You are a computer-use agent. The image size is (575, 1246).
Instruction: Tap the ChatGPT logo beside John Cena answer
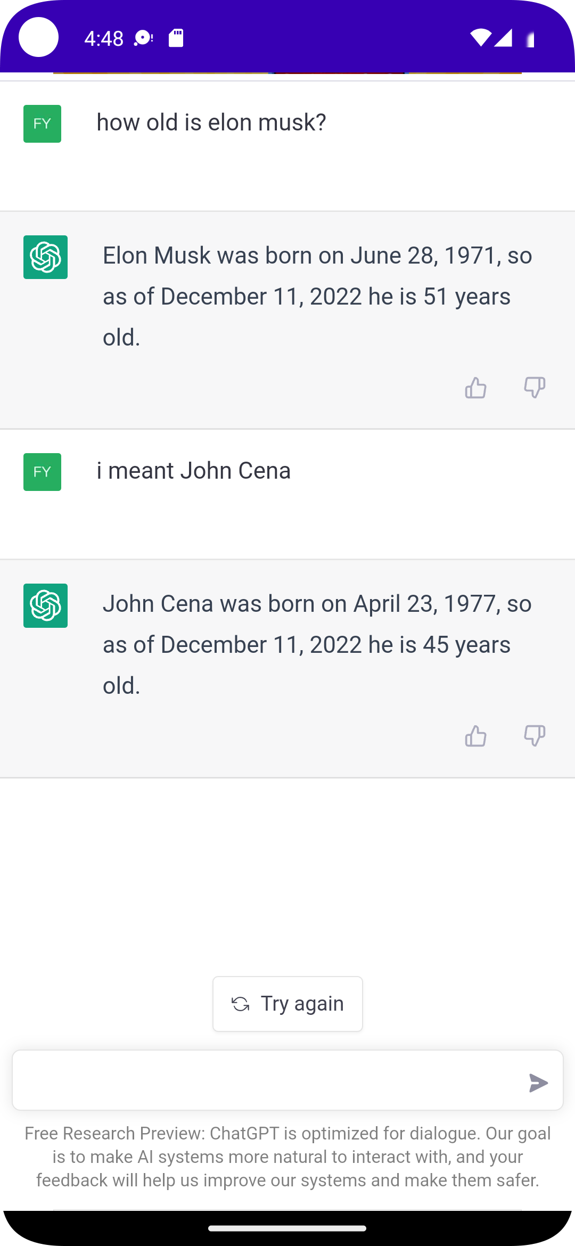45,605
